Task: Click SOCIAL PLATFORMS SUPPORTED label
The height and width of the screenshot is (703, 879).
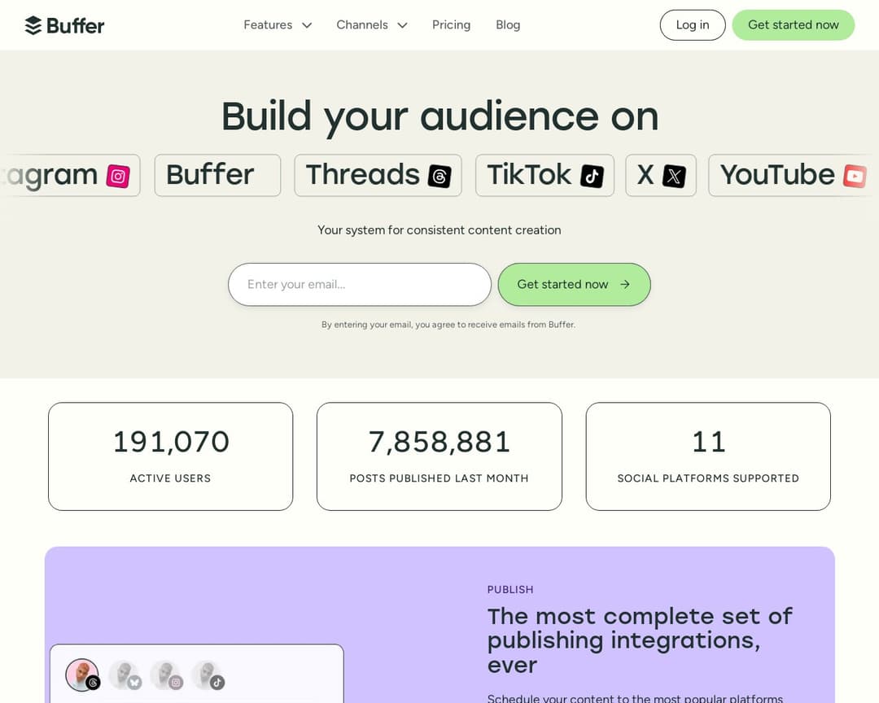Action: point(708,478)
